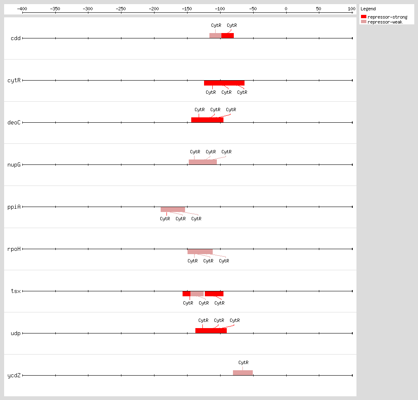Click the 50 axis label

tap(318, 9)
